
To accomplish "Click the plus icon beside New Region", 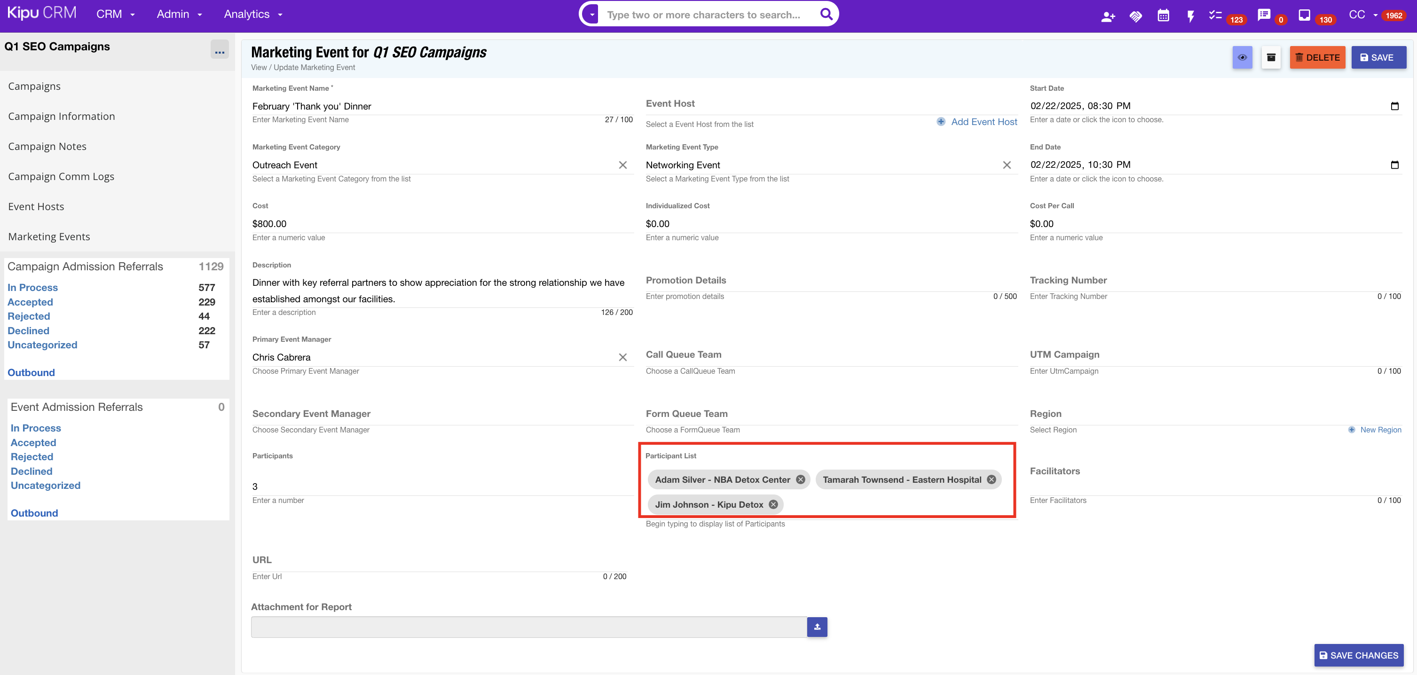I will pyautogui.click(x=1352, y=430).
